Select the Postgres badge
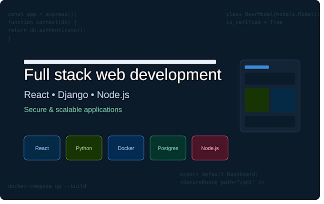The height and width of the screenshot is (204, 324). point(168,148)
